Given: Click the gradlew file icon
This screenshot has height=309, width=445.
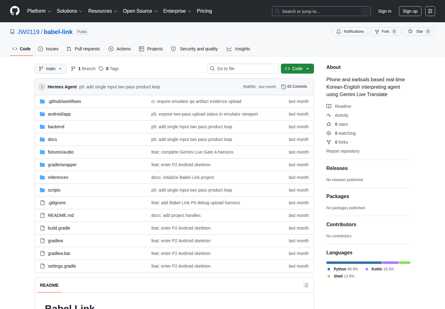Looking at the screenshot, I should pos(42,241).
